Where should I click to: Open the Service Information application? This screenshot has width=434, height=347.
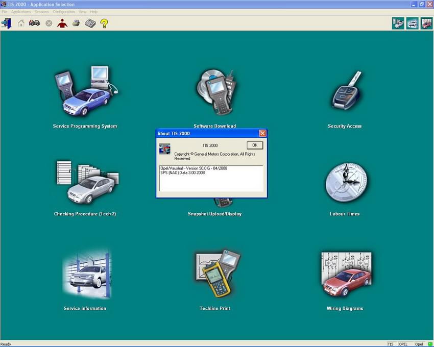(87, 274)
